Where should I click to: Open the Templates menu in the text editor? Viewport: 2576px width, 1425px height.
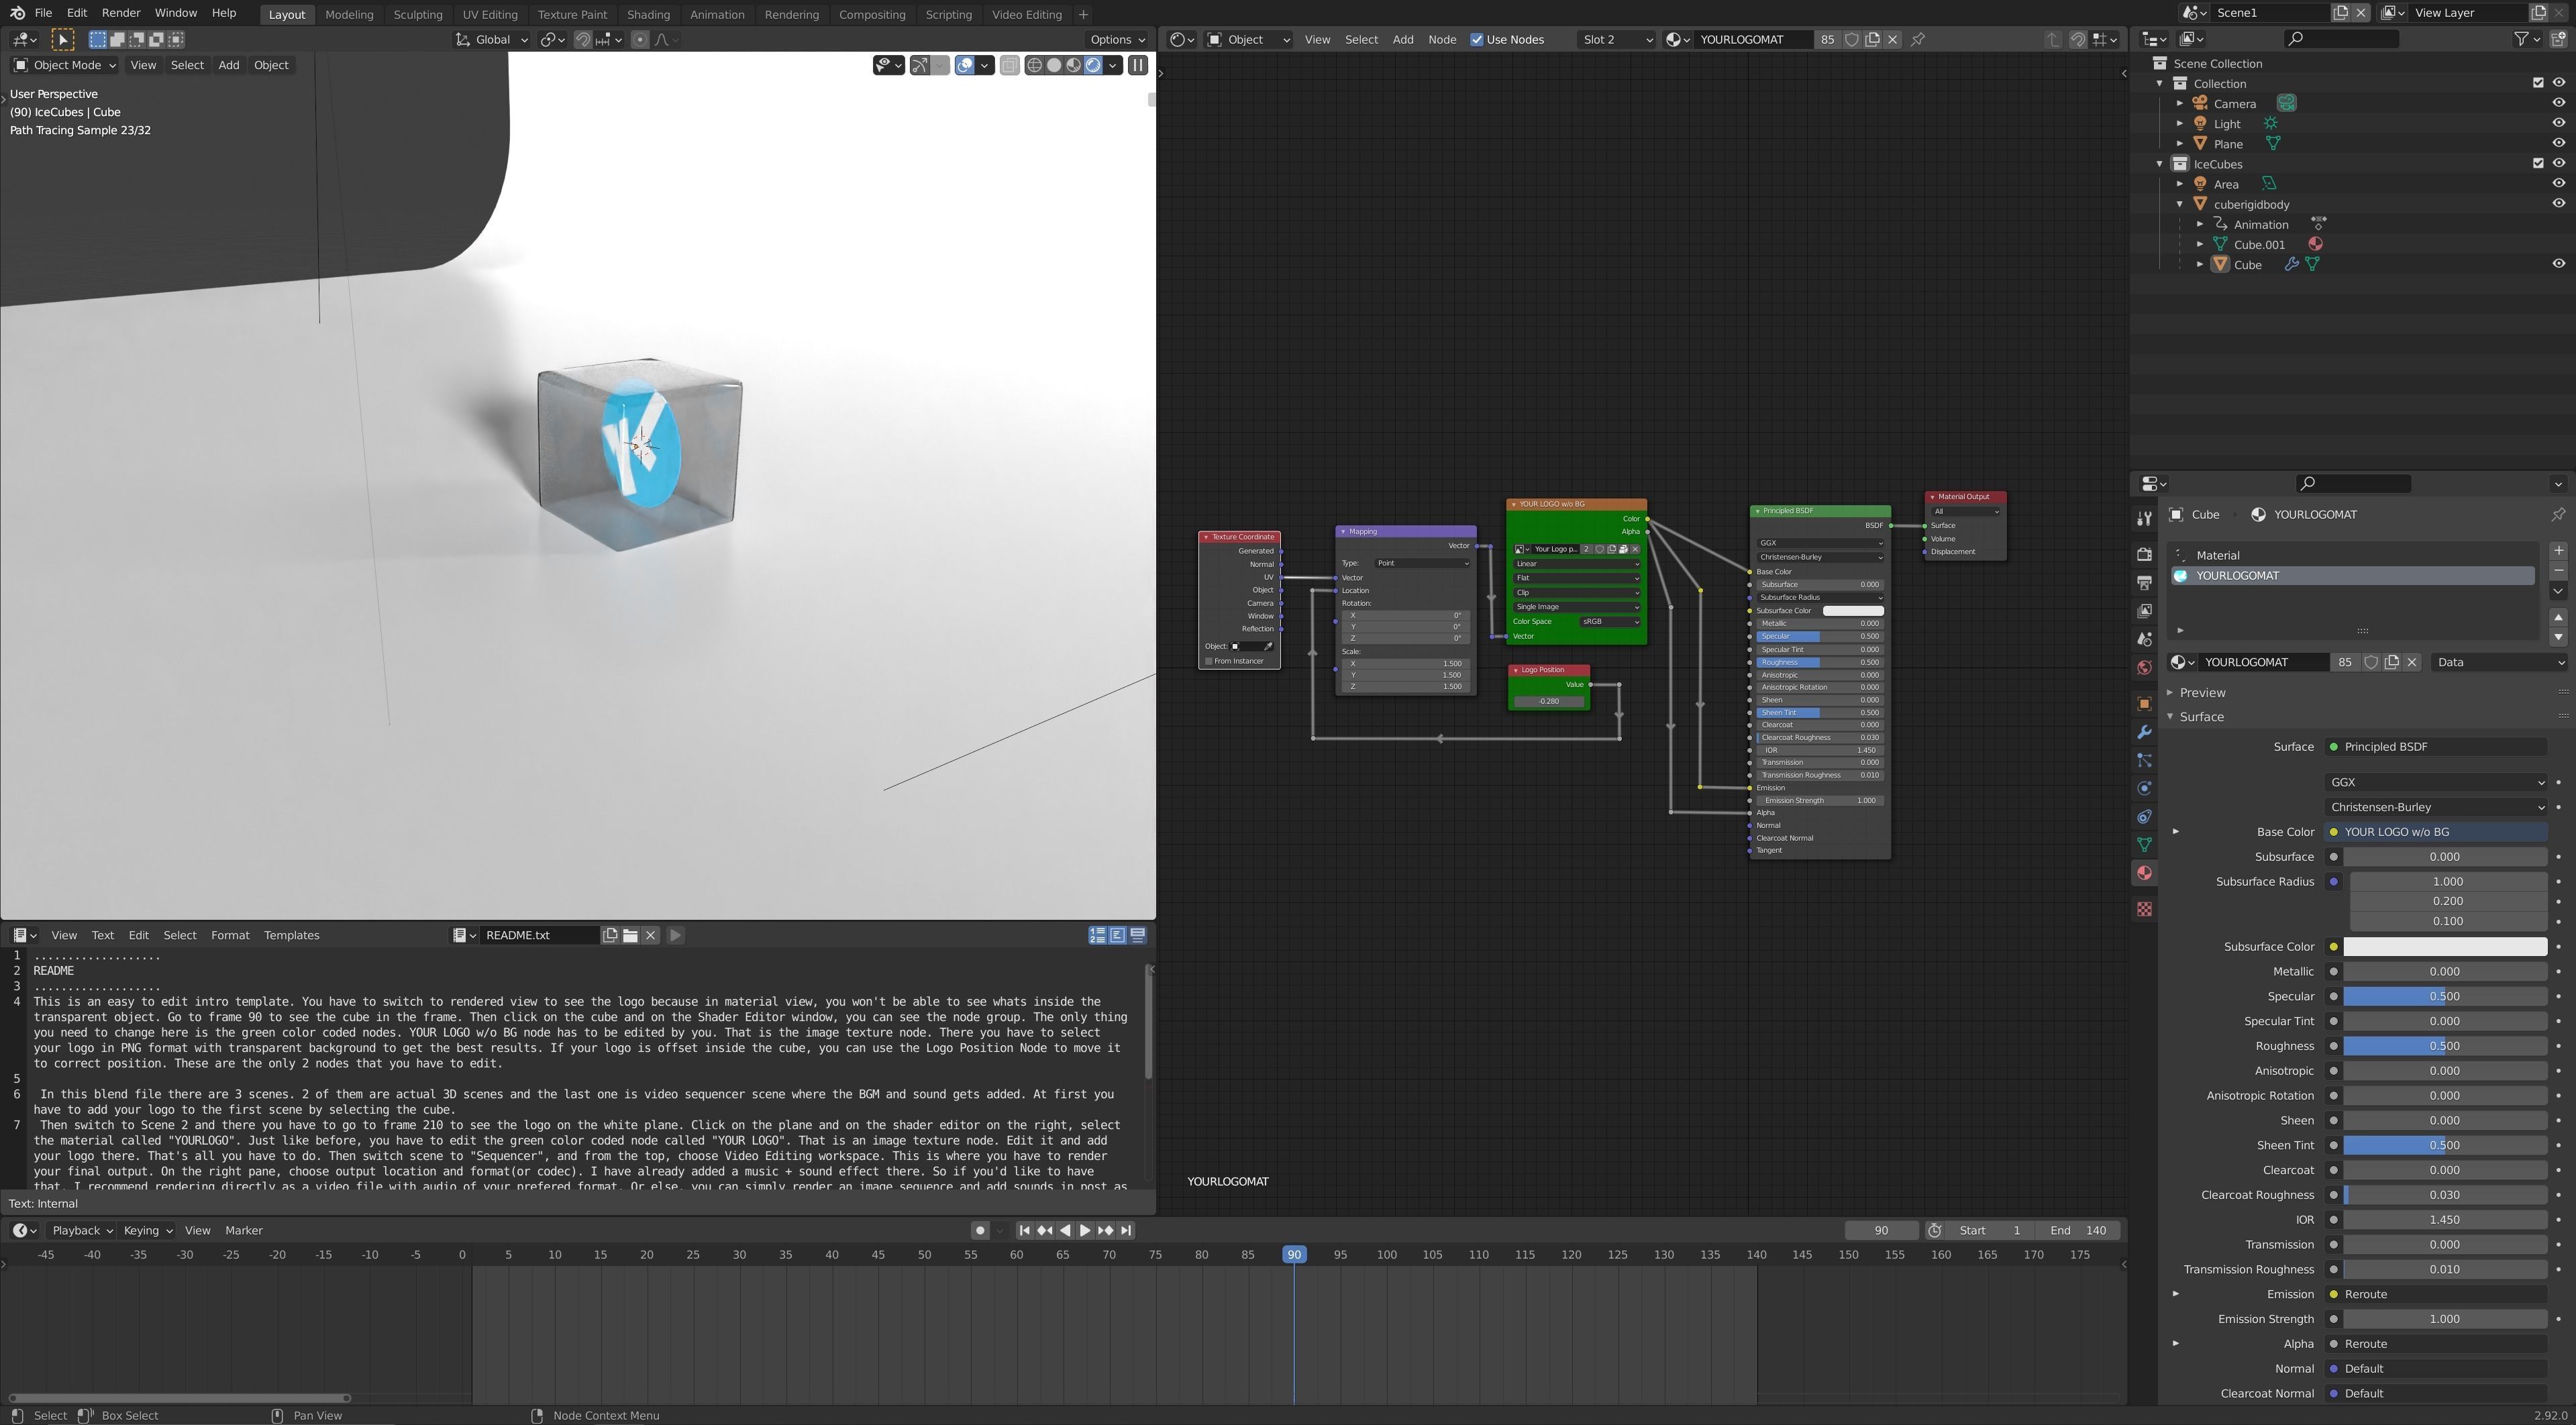coord(291,935)
